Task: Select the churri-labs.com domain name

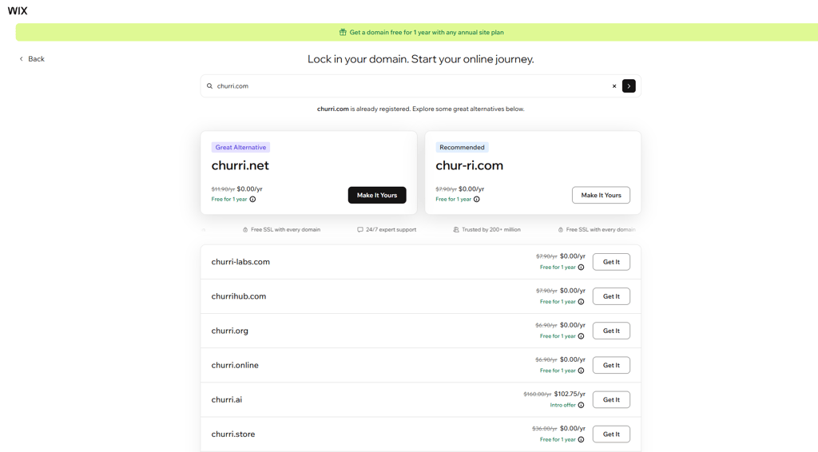Action: click(240, 262)
